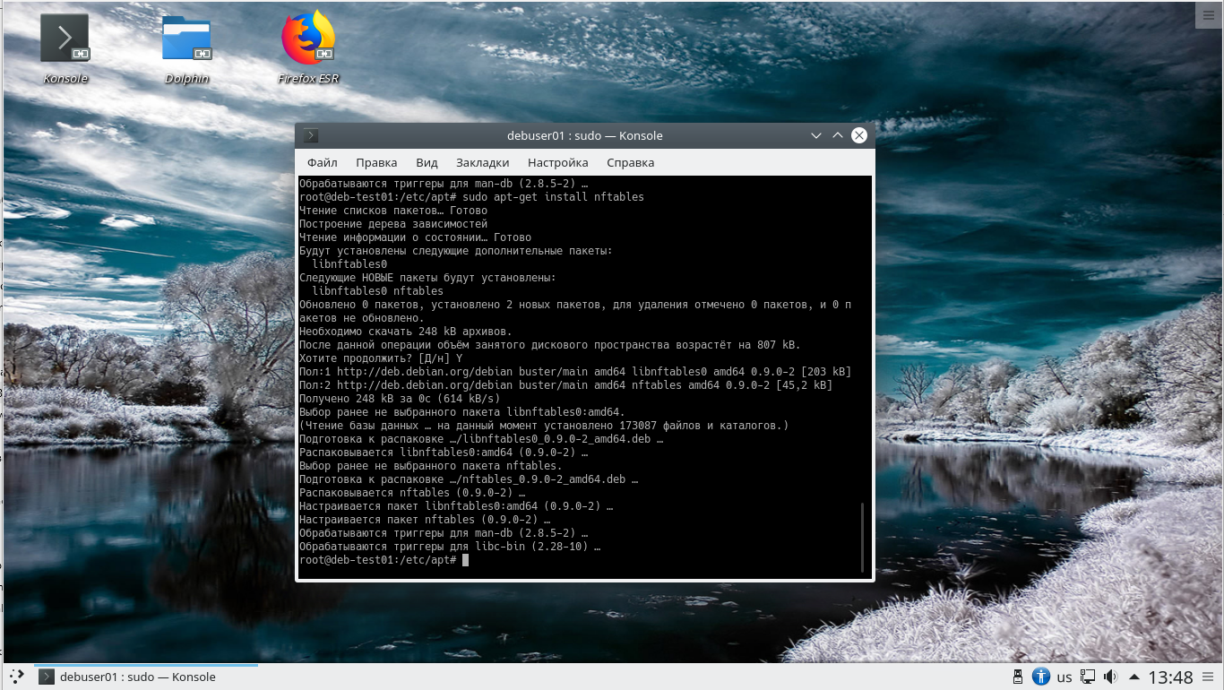The width and height of the screenshot is (1224, 690).
Task: Switch keyboard layout via the us indicator
Action: point(1064,677)
